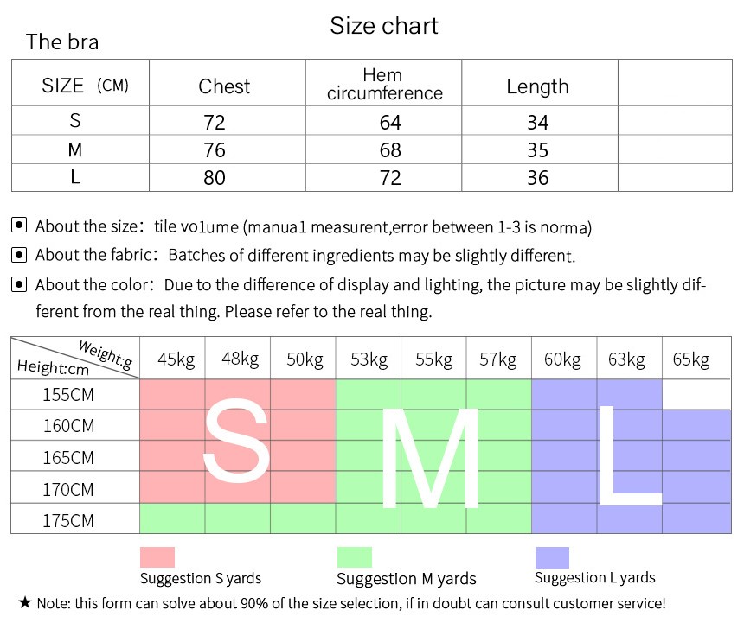Click the 155CM height row label
This screenshot has height=623, width=744.
click(x=68, y=395)
